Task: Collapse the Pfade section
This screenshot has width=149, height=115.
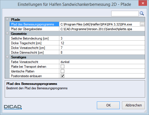Action: tap(7, 19)
